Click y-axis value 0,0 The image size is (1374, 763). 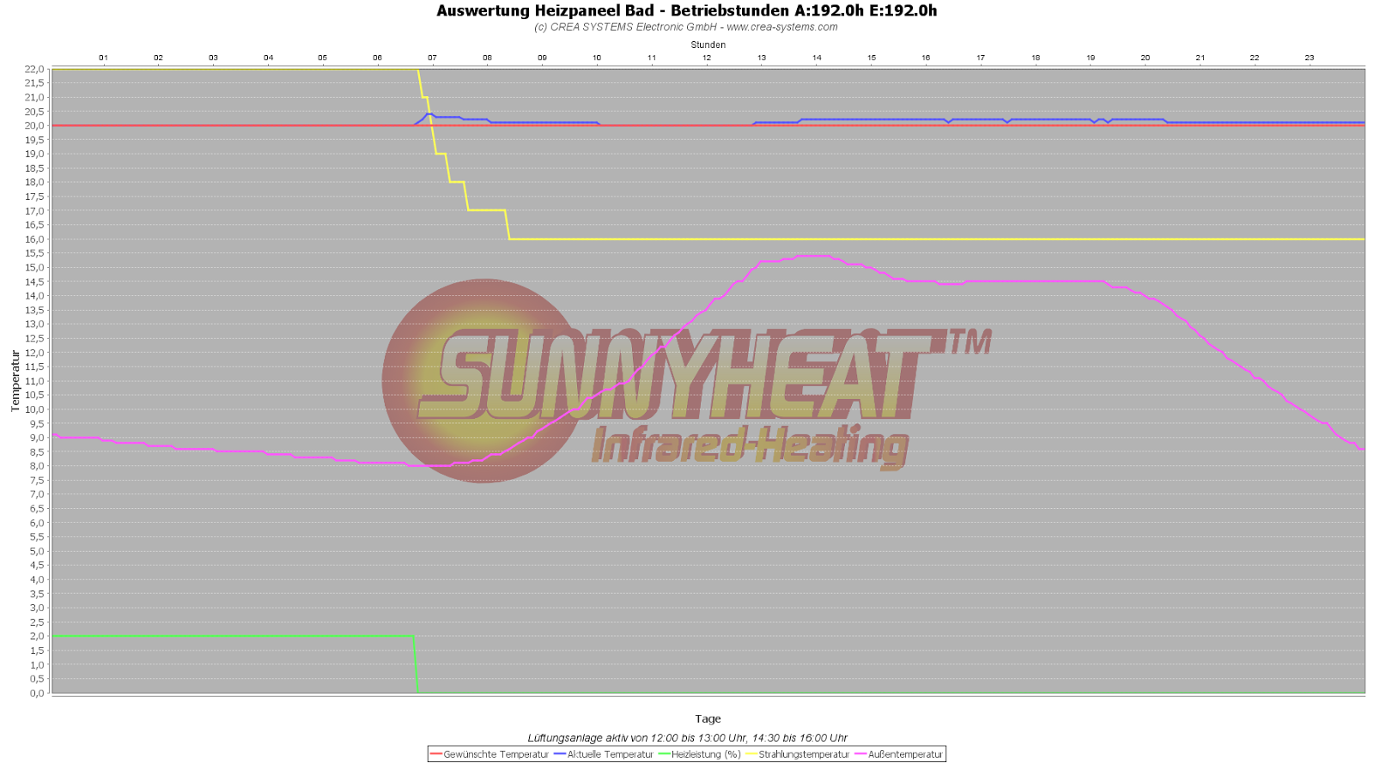click(x=37, y=693)
